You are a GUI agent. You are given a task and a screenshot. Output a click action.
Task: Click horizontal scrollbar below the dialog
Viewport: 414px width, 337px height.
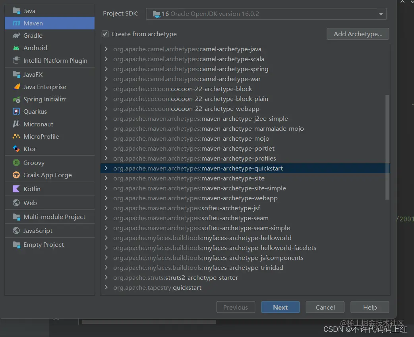point(149,322)
